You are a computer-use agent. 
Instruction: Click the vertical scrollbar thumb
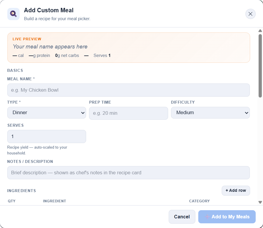[x=260, y=66]
